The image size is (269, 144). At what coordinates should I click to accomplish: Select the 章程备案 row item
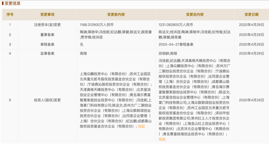(x=47, y=45)
